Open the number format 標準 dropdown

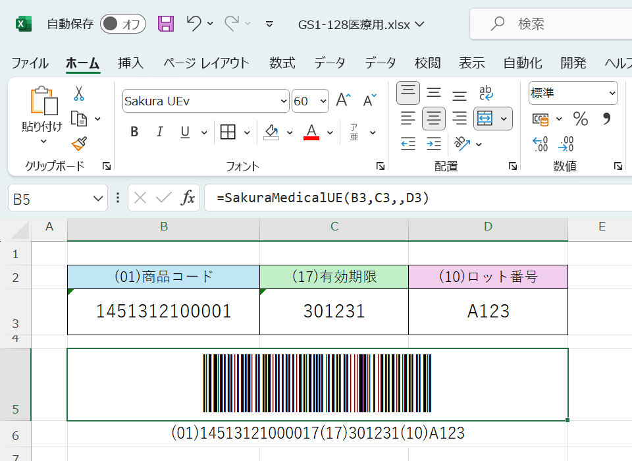point(612,93)
